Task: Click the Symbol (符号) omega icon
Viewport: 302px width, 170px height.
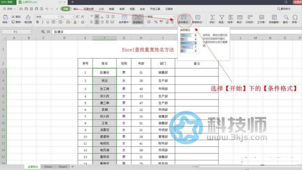Action: click(x=295, y=17)
